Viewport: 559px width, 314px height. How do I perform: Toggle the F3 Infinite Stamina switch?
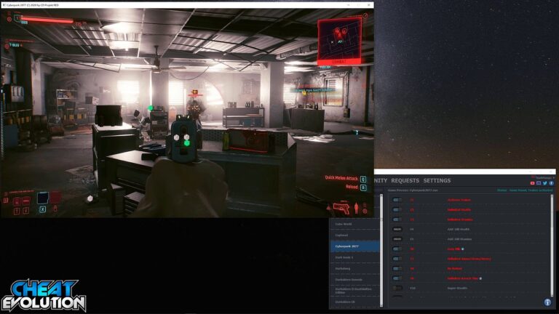397,220
